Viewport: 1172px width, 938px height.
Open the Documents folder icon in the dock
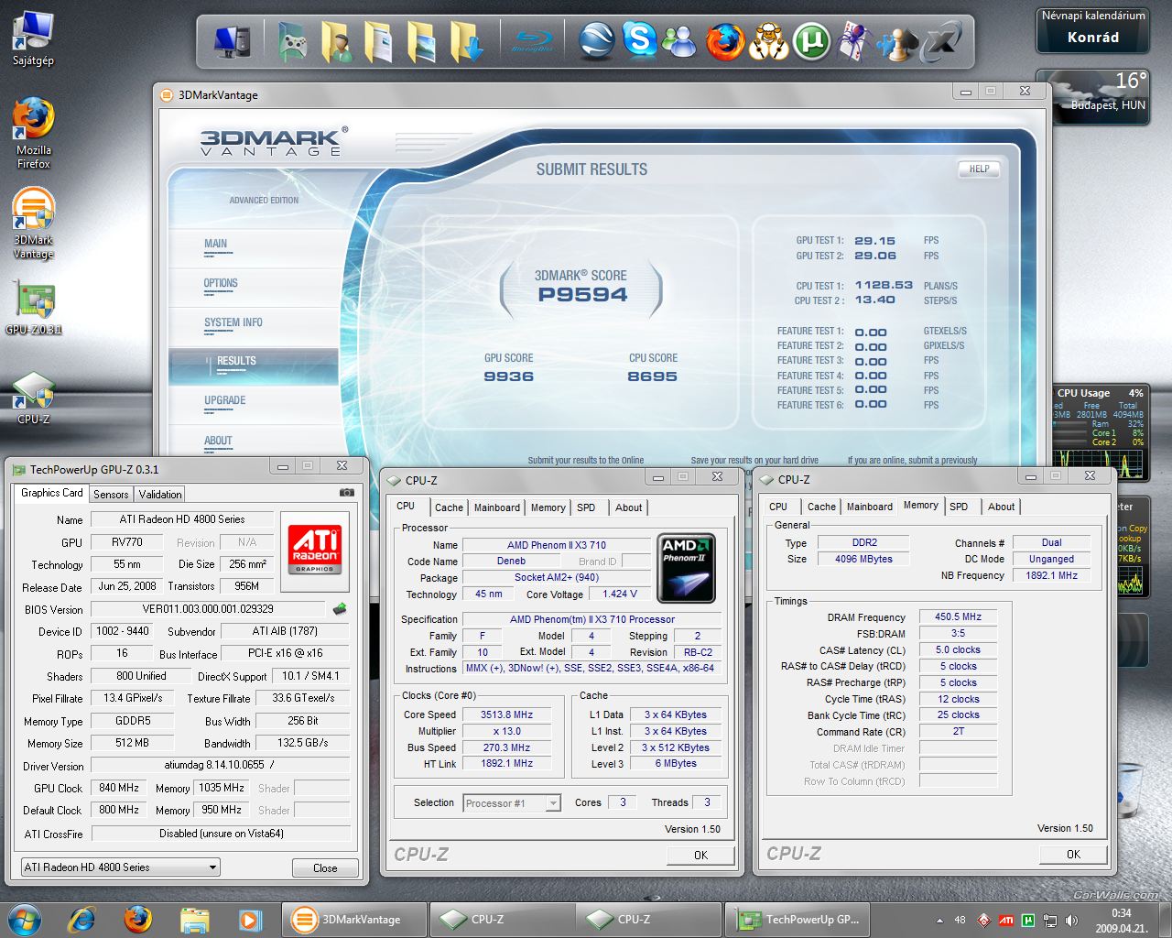[x=379, y=42]
